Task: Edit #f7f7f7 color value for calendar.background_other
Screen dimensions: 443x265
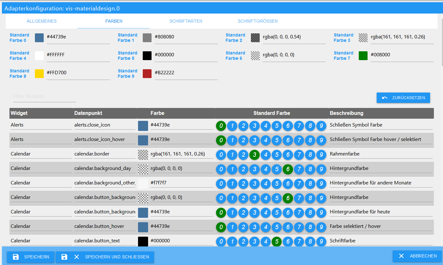Action: click(182, 183)
